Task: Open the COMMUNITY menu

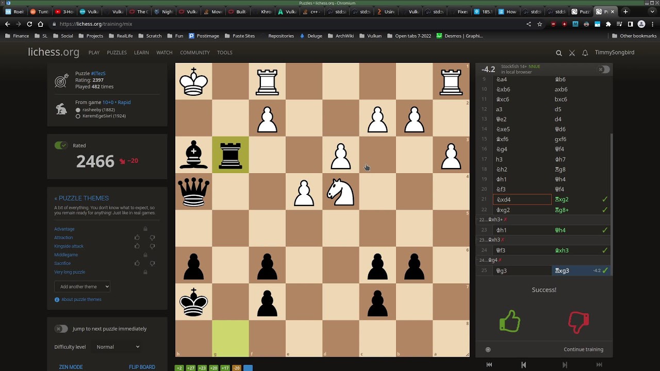Action: (x=195, y=53)
